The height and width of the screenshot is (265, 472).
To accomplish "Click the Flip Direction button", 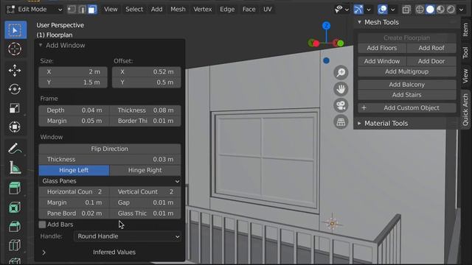I will tap(110, 149).
